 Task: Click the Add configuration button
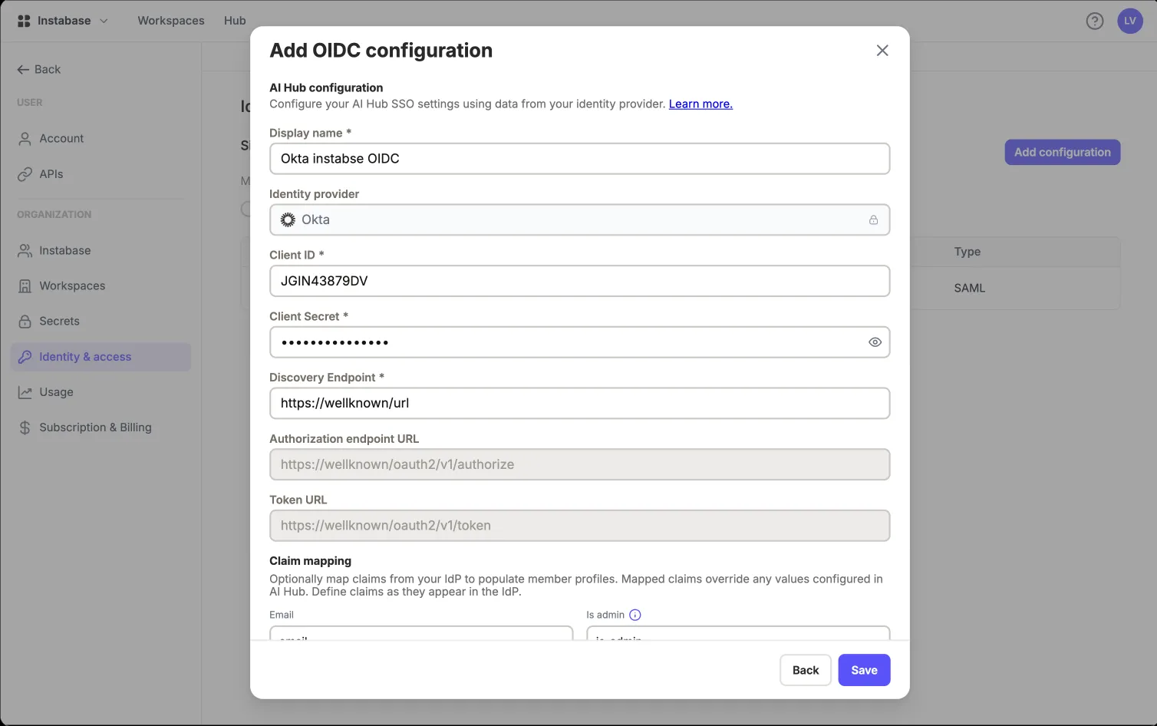(1063, 152)
